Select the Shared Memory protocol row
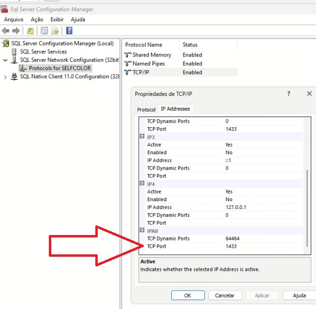 [x=181, y=55]
